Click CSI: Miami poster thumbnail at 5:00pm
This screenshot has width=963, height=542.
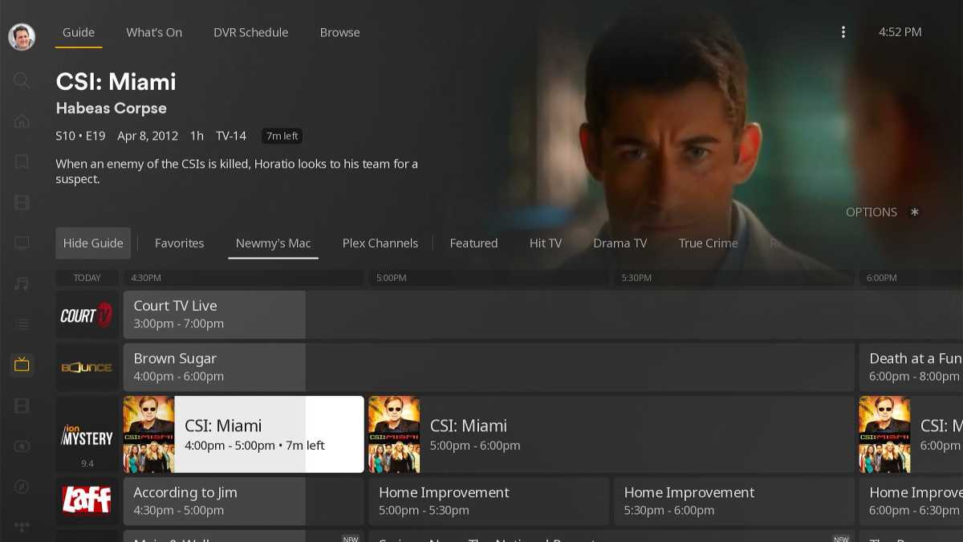coord(394,434)
